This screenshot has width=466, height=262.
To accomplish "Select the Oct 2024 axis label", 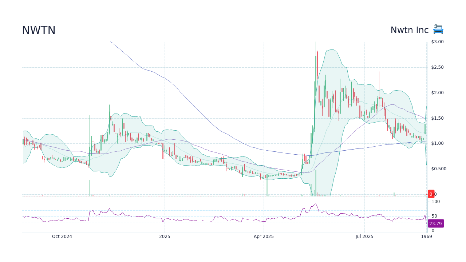I will [63, 236].
